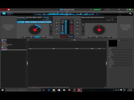The image size is (134, 100).
Task: Click the left deck CUE button
Action: click(x=25, y=37)
